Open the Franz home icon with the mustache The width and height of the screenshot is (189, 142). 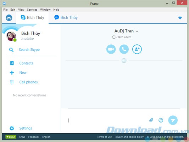tap(9, 18)
